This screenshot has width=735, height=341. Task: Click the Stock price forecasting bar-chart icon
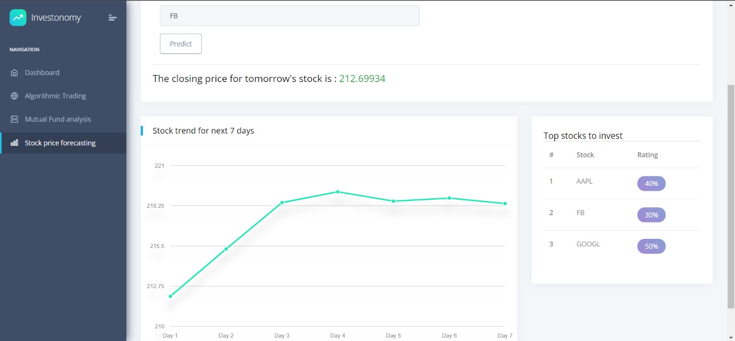point(14,143)
